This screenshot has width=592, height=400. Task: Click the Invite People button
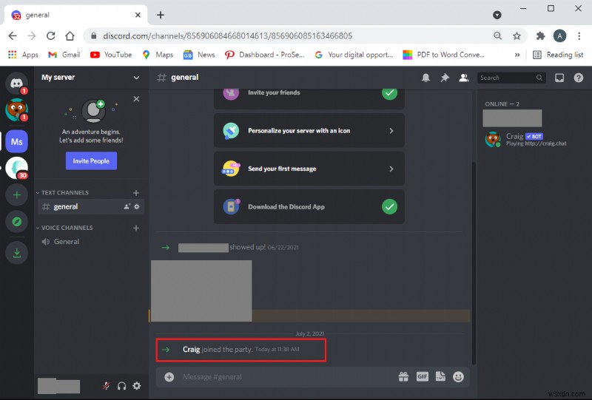pyautogui.click(x=91, y=160)
